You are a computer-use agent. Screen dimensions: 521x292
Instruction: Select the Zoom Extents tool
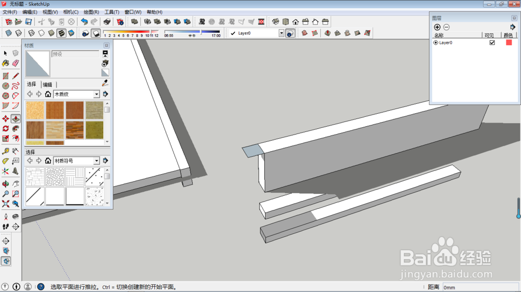(x=5, y=204)
